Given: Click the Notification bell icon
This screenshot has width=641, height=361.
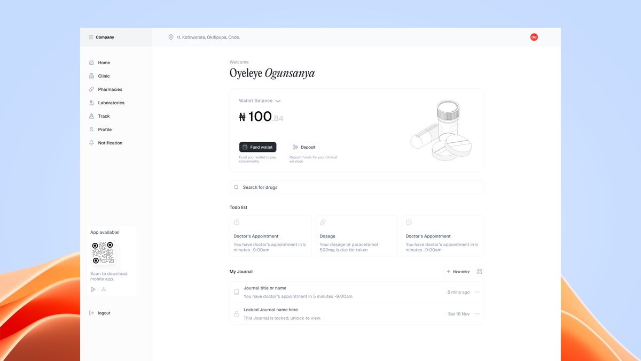Looking at the screenshot, I should pos(91,143).
